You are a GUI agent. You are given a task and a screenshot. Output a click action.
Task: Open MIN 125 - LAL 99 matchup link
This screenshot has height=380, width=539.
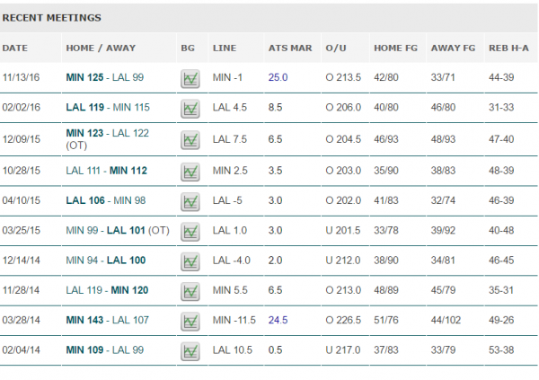[105, 77]
